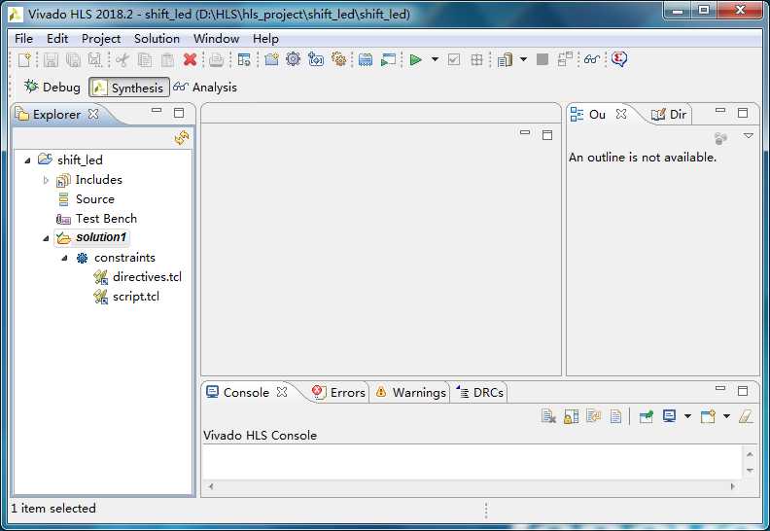The width and height of the screenshot is (770, 531).
Task: Click the red Xilinx speech bubble icon
Action: tap(619, 59)
